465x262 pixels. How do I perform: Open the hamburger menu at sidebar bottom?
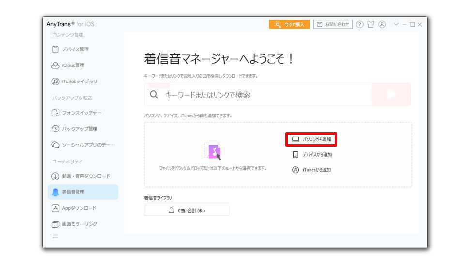point(55,236)
